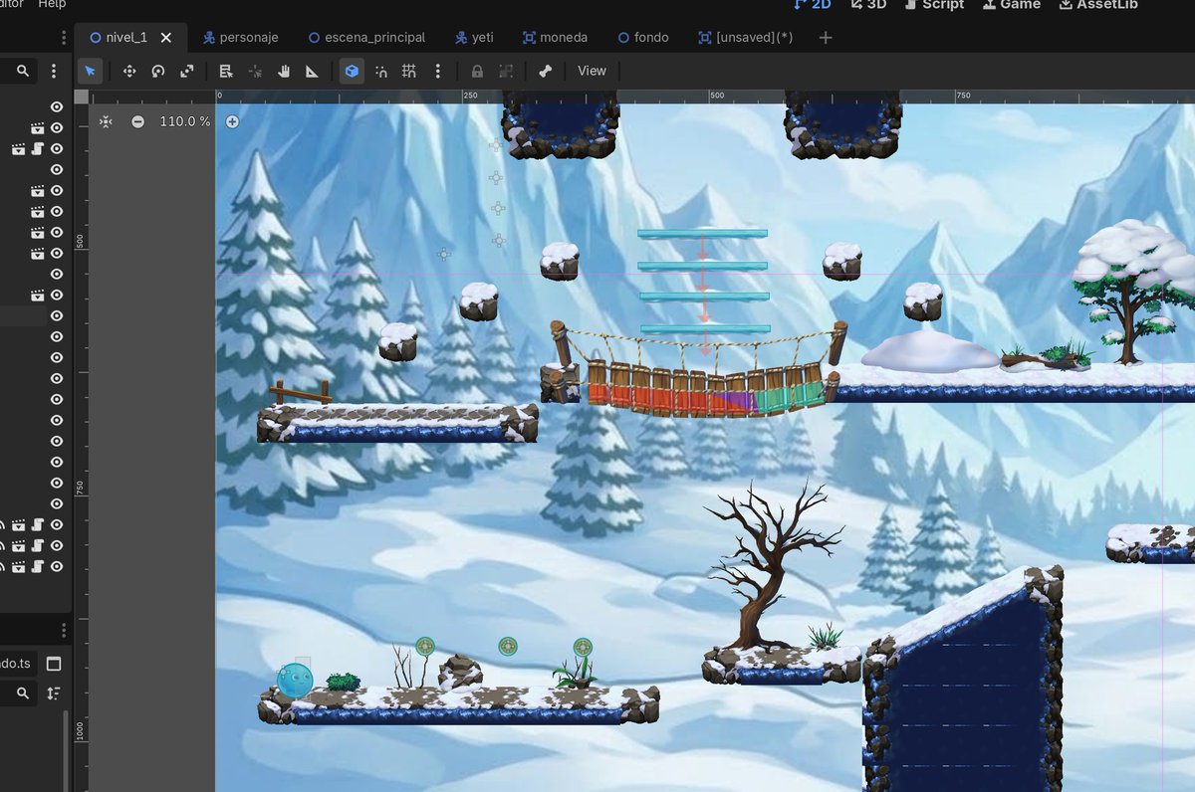This screenshot has height=792, width=1195.
Task: Toggle Smart Snap in the toolbar
Action: coord(380,71)
